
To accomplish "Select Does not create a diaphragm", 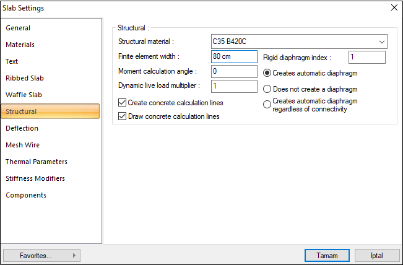I will (x=267, y=89).
